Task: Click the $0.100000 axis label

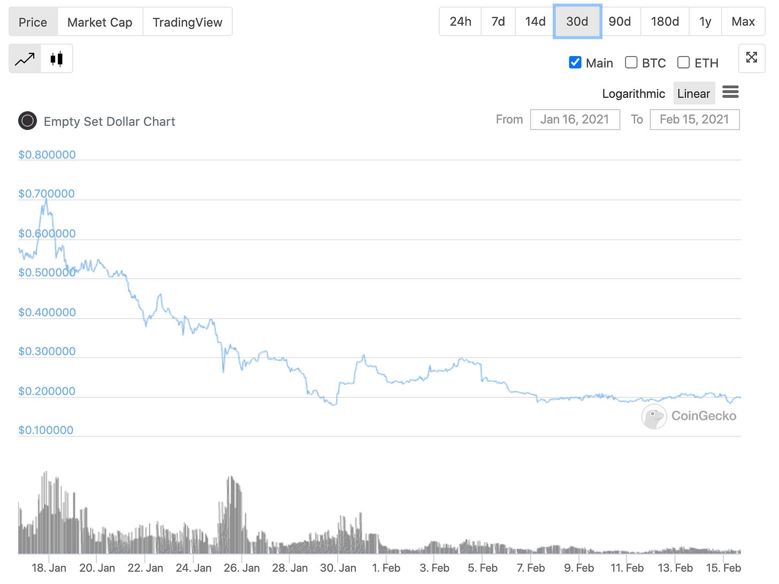Action: 46,430
